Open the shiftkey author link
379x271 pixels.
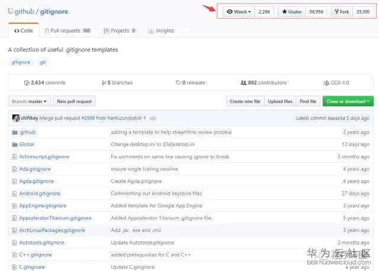(30, 118)
